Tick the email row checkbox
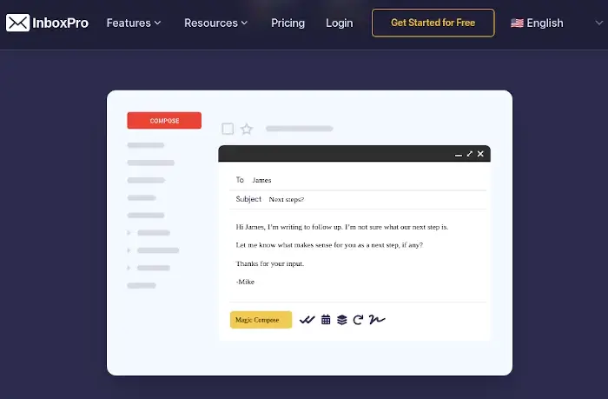This screenshot has height=399, width=608. coord(228,129)
